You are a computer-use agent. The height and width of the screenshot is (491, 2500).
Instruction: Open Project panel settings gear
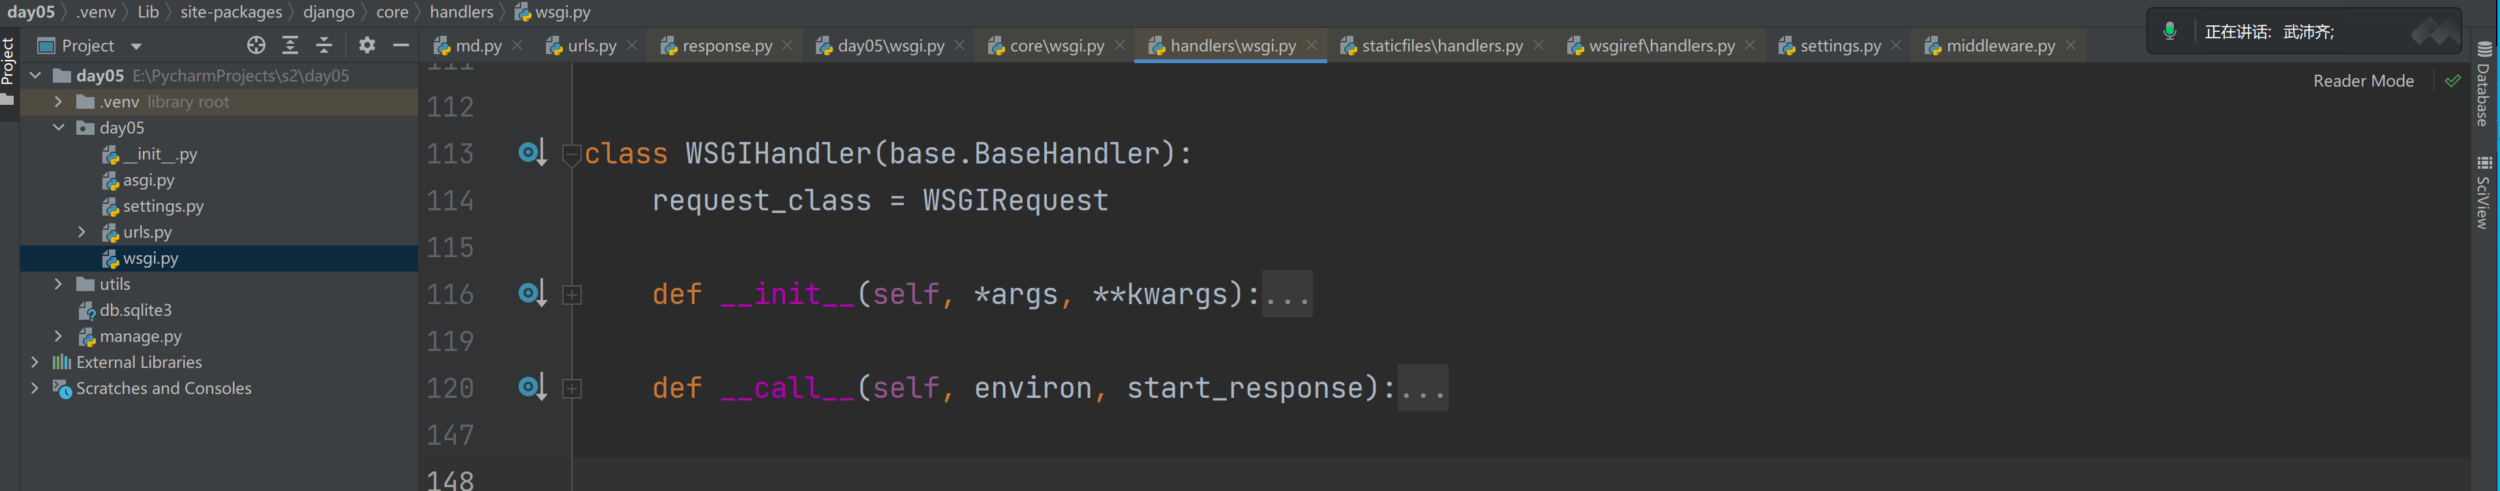(x=367, y=46)
